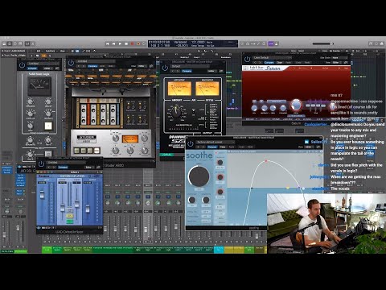Open the Browsers icon at far right

[x=382, y=43]
